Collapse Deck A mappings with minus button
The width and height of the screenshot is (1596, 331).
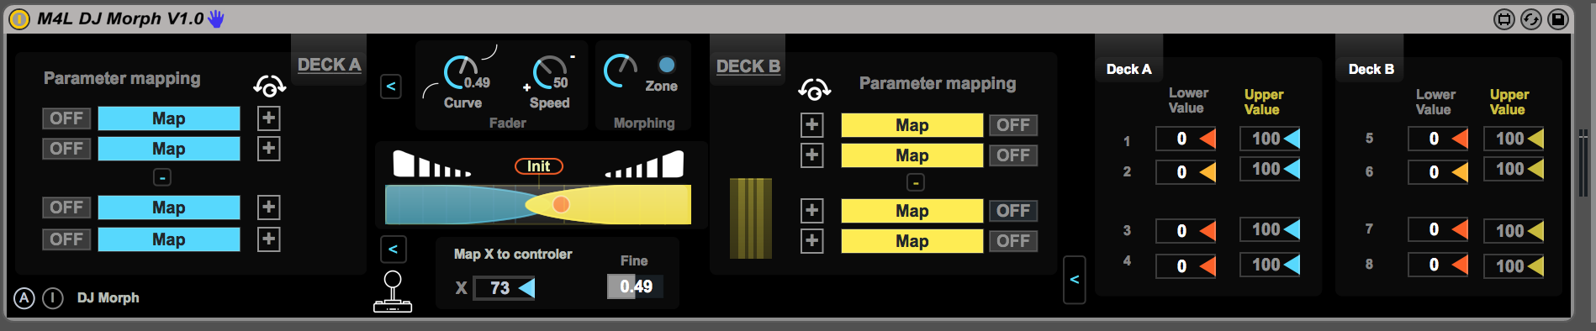[x=162, y=177]
